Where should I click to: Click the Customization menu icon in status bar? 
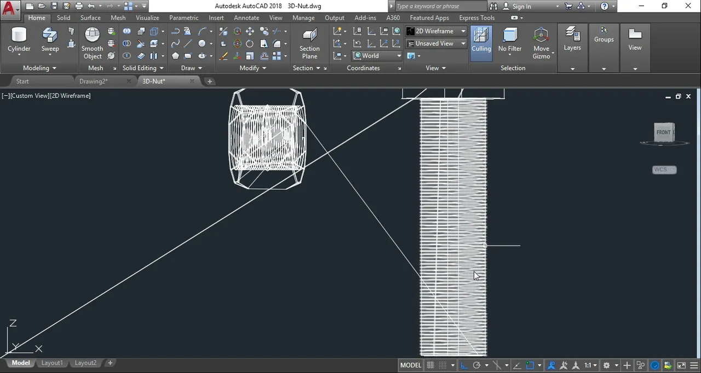pos(693,365)
